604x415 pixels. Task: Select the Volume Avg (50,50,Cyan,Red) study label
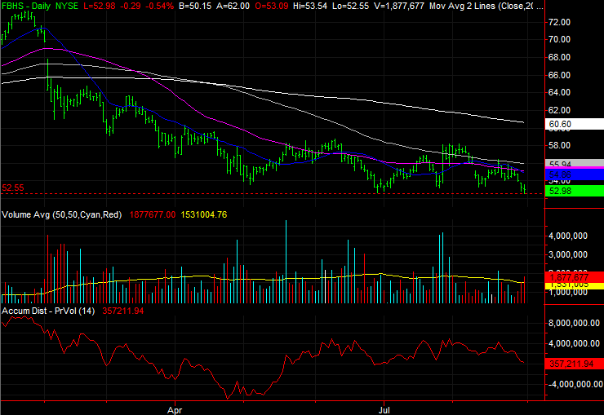coord(62,214)
